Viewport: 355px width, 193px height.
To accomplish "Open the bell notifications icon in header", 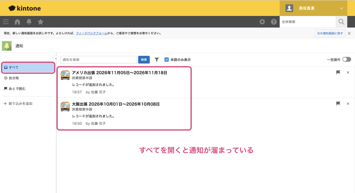I will 29,22.
